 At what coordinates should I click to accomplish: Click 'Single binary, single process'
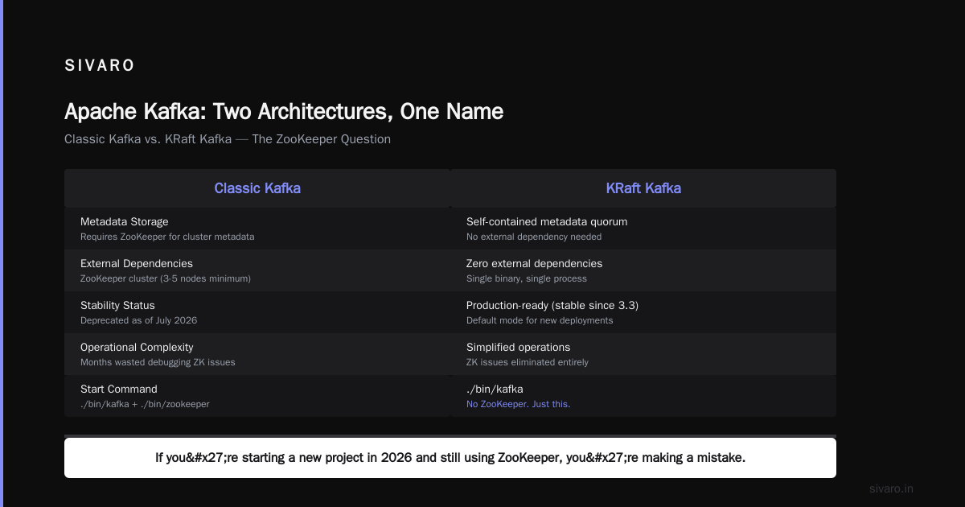pyautogui.click(x=527, y=278)
